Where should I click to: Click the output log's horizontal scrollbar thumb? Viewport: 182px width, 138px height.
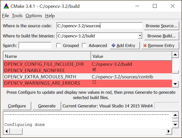click(x=16, y=131)
